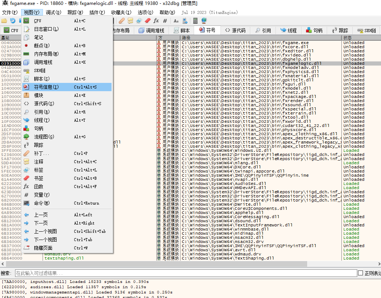
Task: Open labels via the blue tags toolbar icon
Action: pos(139,21)
